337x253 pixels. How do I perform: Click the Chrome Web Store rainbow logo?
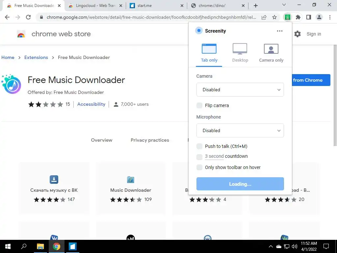(x=21, y=34)
